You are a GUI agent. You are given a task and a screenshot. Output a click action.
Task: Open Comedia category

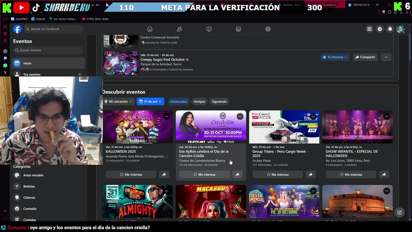(x=48, y=209)
